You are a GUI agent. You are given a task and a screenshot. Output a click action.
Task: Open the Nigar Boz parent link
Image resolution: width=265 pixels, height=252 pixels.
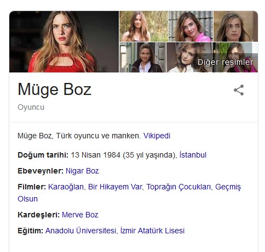click(x=82, y=171)
